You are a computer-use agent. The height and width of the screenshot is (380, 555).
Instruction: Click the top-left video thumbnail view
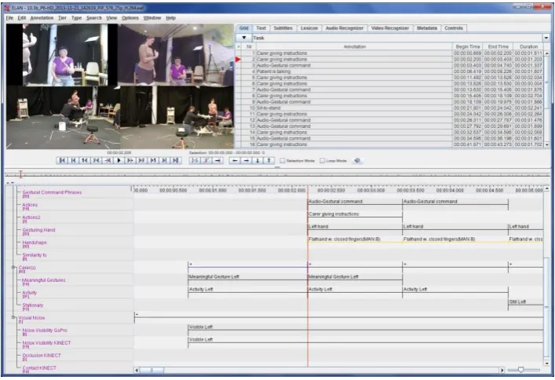[x=62, y=55]
